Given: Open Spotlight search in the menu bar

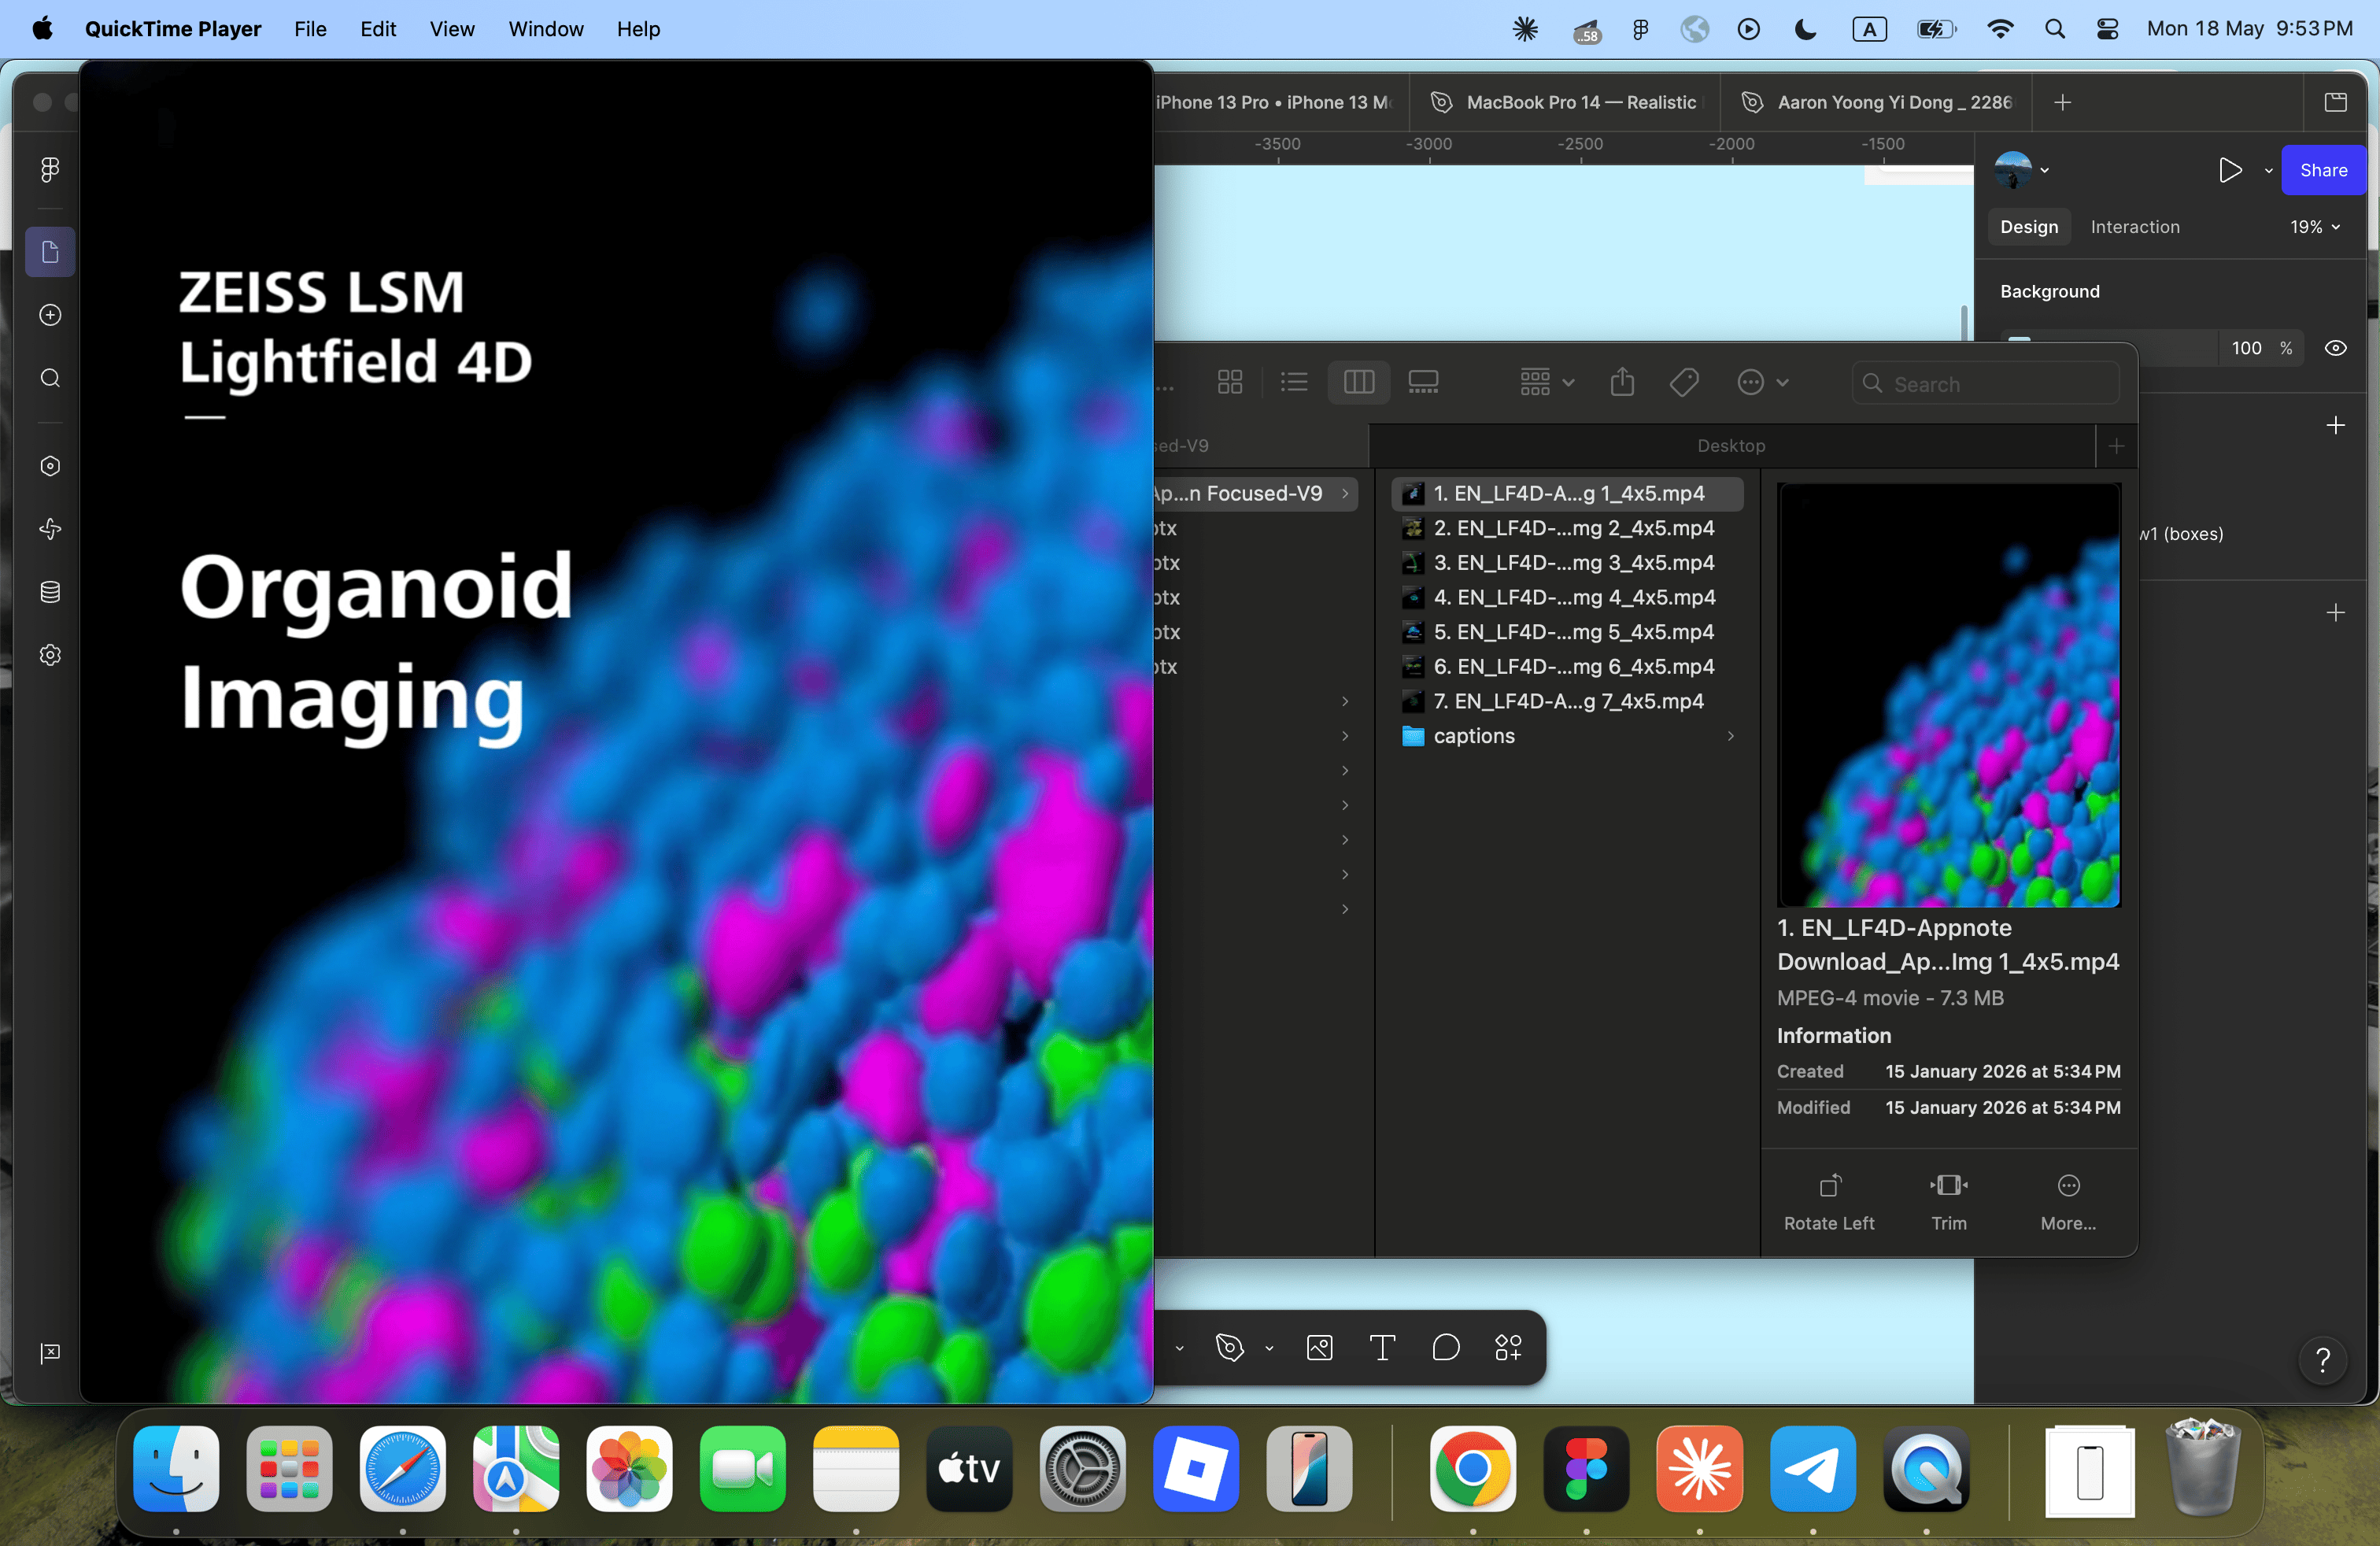Looking at the screenshot, I should click(x=2055, y=29).
